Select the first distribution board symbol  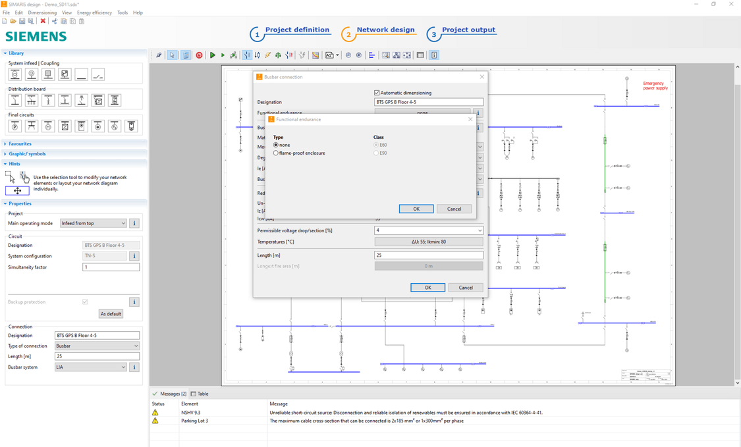(x=14, y=100)
